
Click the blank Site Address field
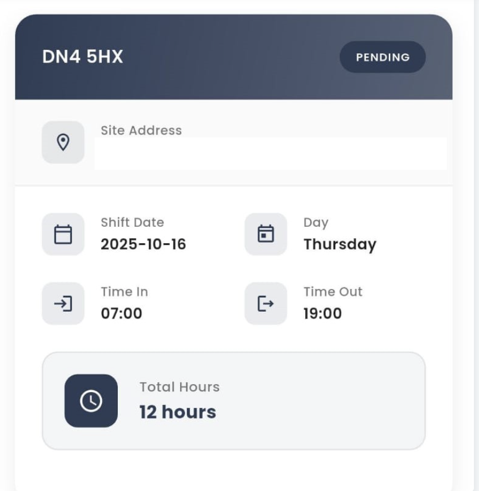tap(270, 154)
